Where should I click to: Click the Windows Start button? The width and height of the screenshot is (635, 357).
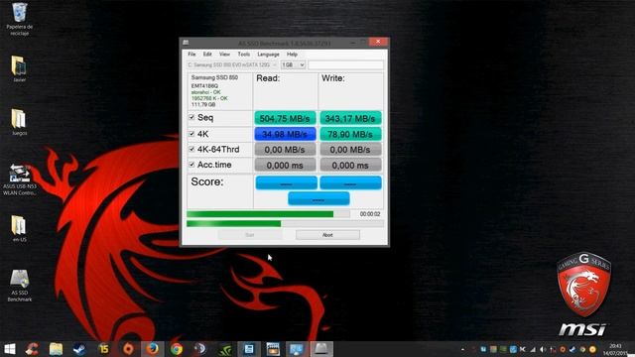[10, 349]
